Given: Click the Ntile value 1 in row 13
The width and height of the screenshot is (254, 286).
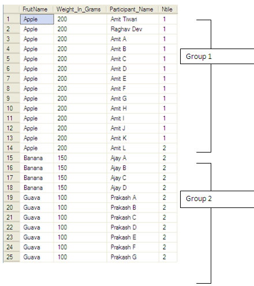Looking at the screenshot, I should pos(168,138).
